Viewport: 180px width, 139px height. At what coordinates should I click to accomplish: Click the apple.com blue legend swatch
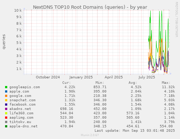coord(6,91)
